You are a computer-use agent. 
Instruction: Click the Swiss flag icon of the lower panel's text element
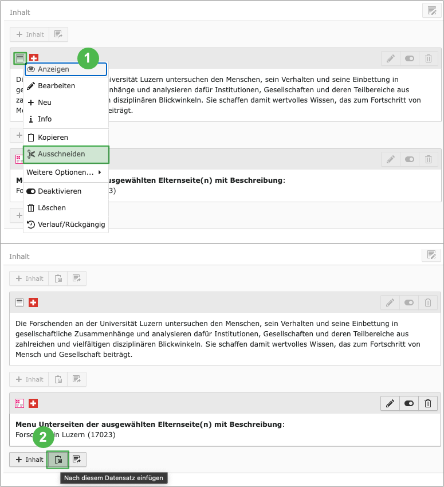33,303
